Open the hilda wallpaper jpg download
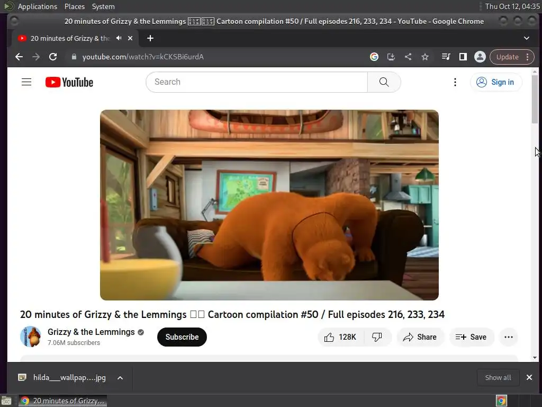542x407 pixels. tap(62, 377)
